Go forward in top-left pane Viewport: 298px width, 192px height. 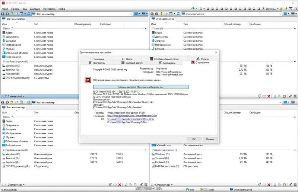[x=7, y=14]
